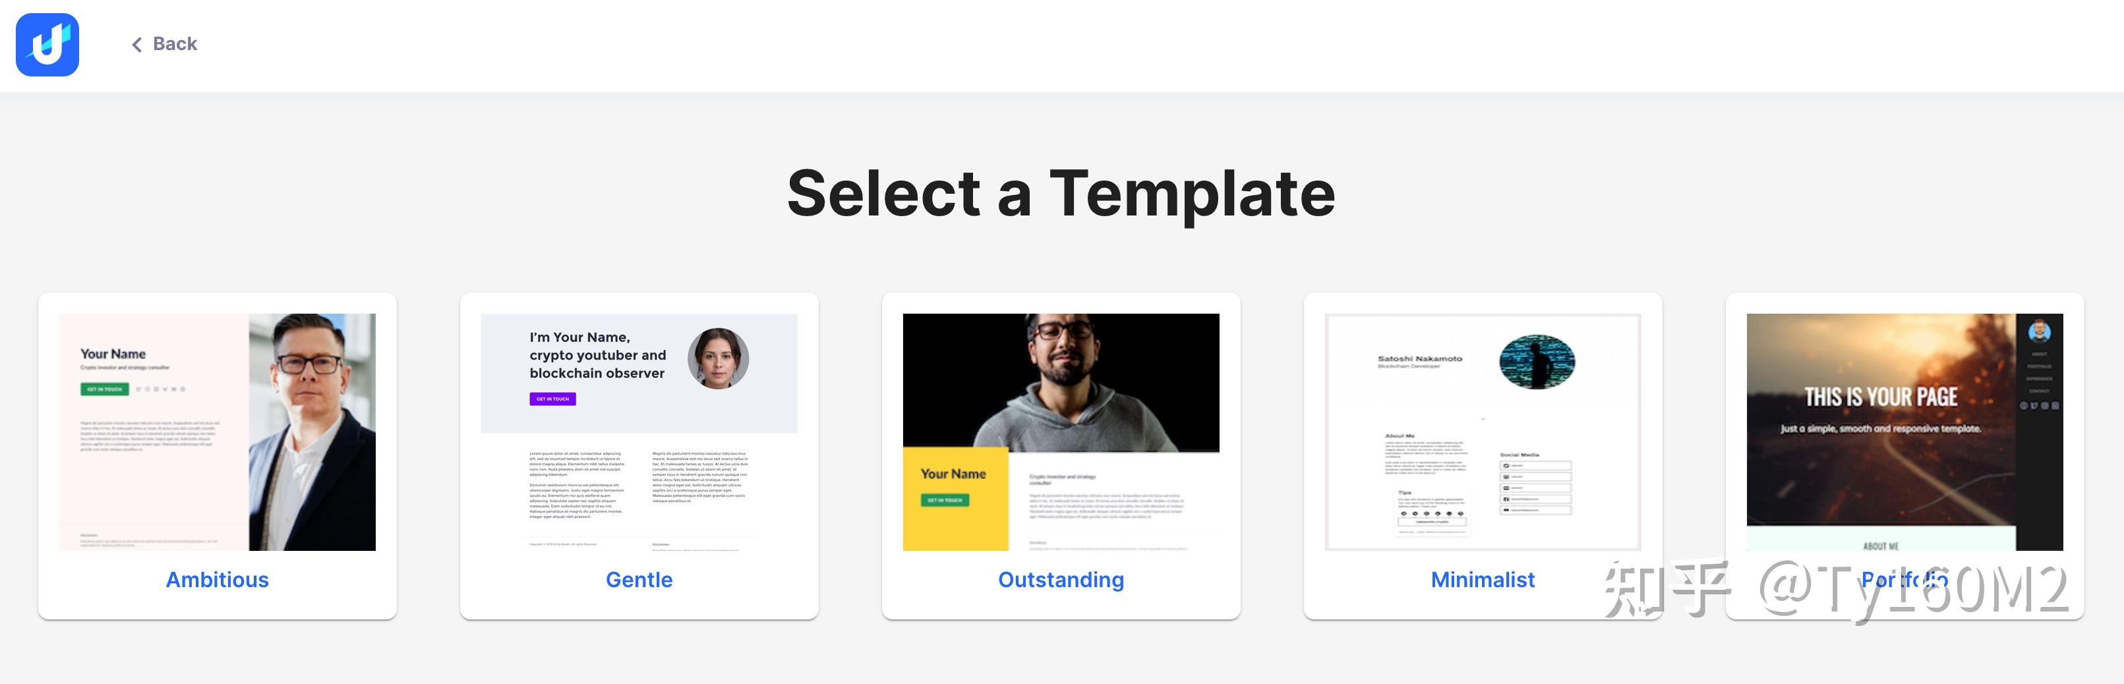Click the back chevron arrow icon
The height and width of the screenshot is (684, 2124).
coord(137,45)
